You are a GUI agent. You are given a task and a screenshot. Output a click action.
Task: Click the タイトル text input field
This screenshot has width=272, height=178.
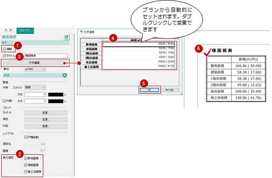pos(46,56)
